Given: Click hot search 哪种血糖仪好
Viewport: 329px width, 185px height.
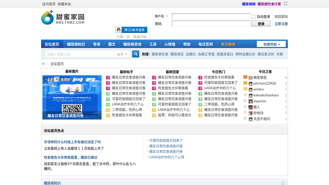Looking at the screenshot, I should coord(245,54).
